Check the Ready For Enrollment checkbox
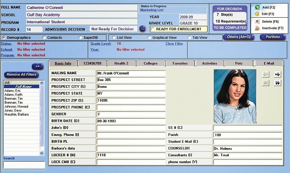 [153, 29]
